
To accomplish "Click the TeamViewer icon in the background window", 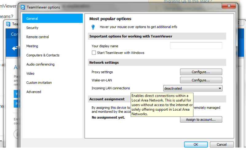I will 8,24.
